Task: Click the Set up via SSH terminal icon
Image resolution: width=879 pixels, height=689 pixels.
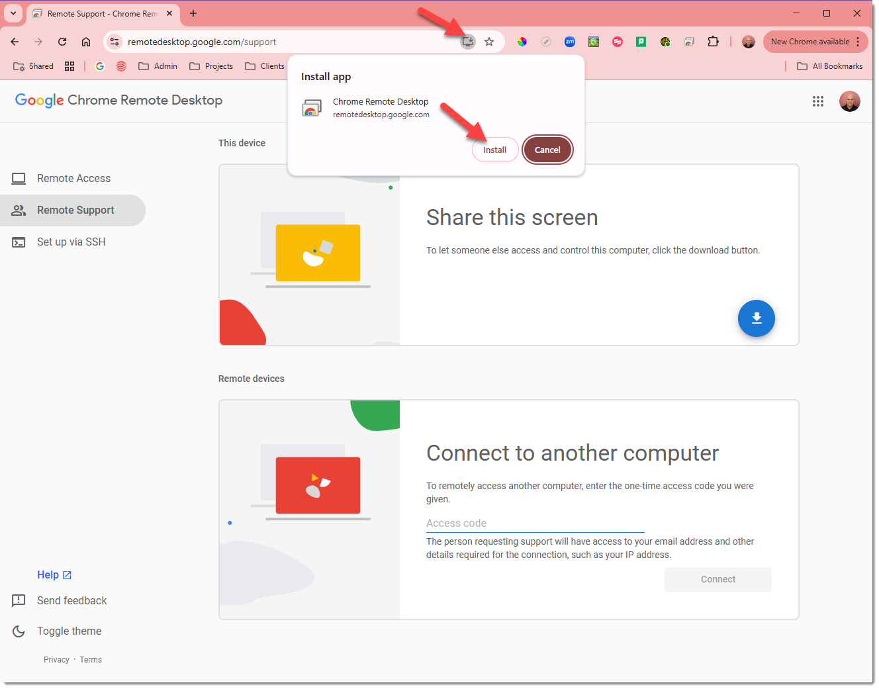Action: [19, 242]
